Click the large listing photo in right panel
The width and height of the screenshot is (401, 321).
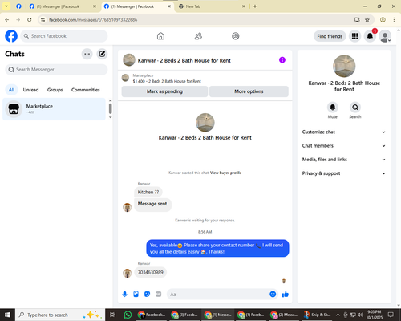pyautogui.click(x=344, y=66)
